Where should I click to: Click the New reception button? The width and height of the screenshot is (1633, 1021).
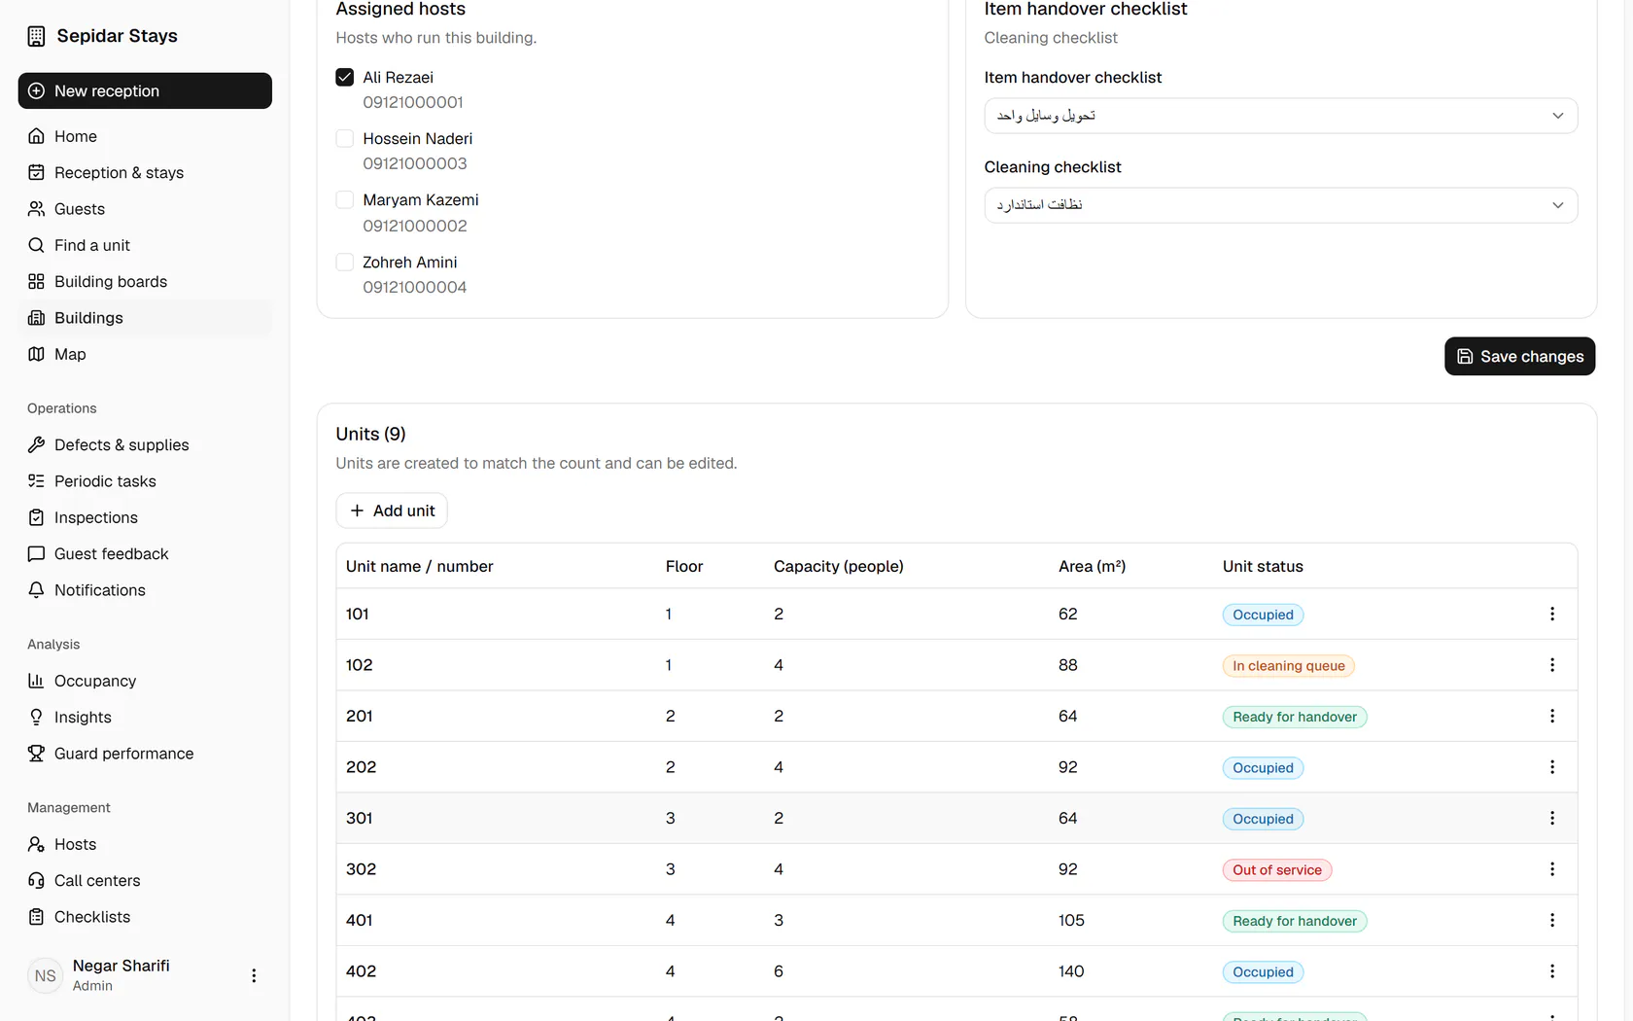145,90
